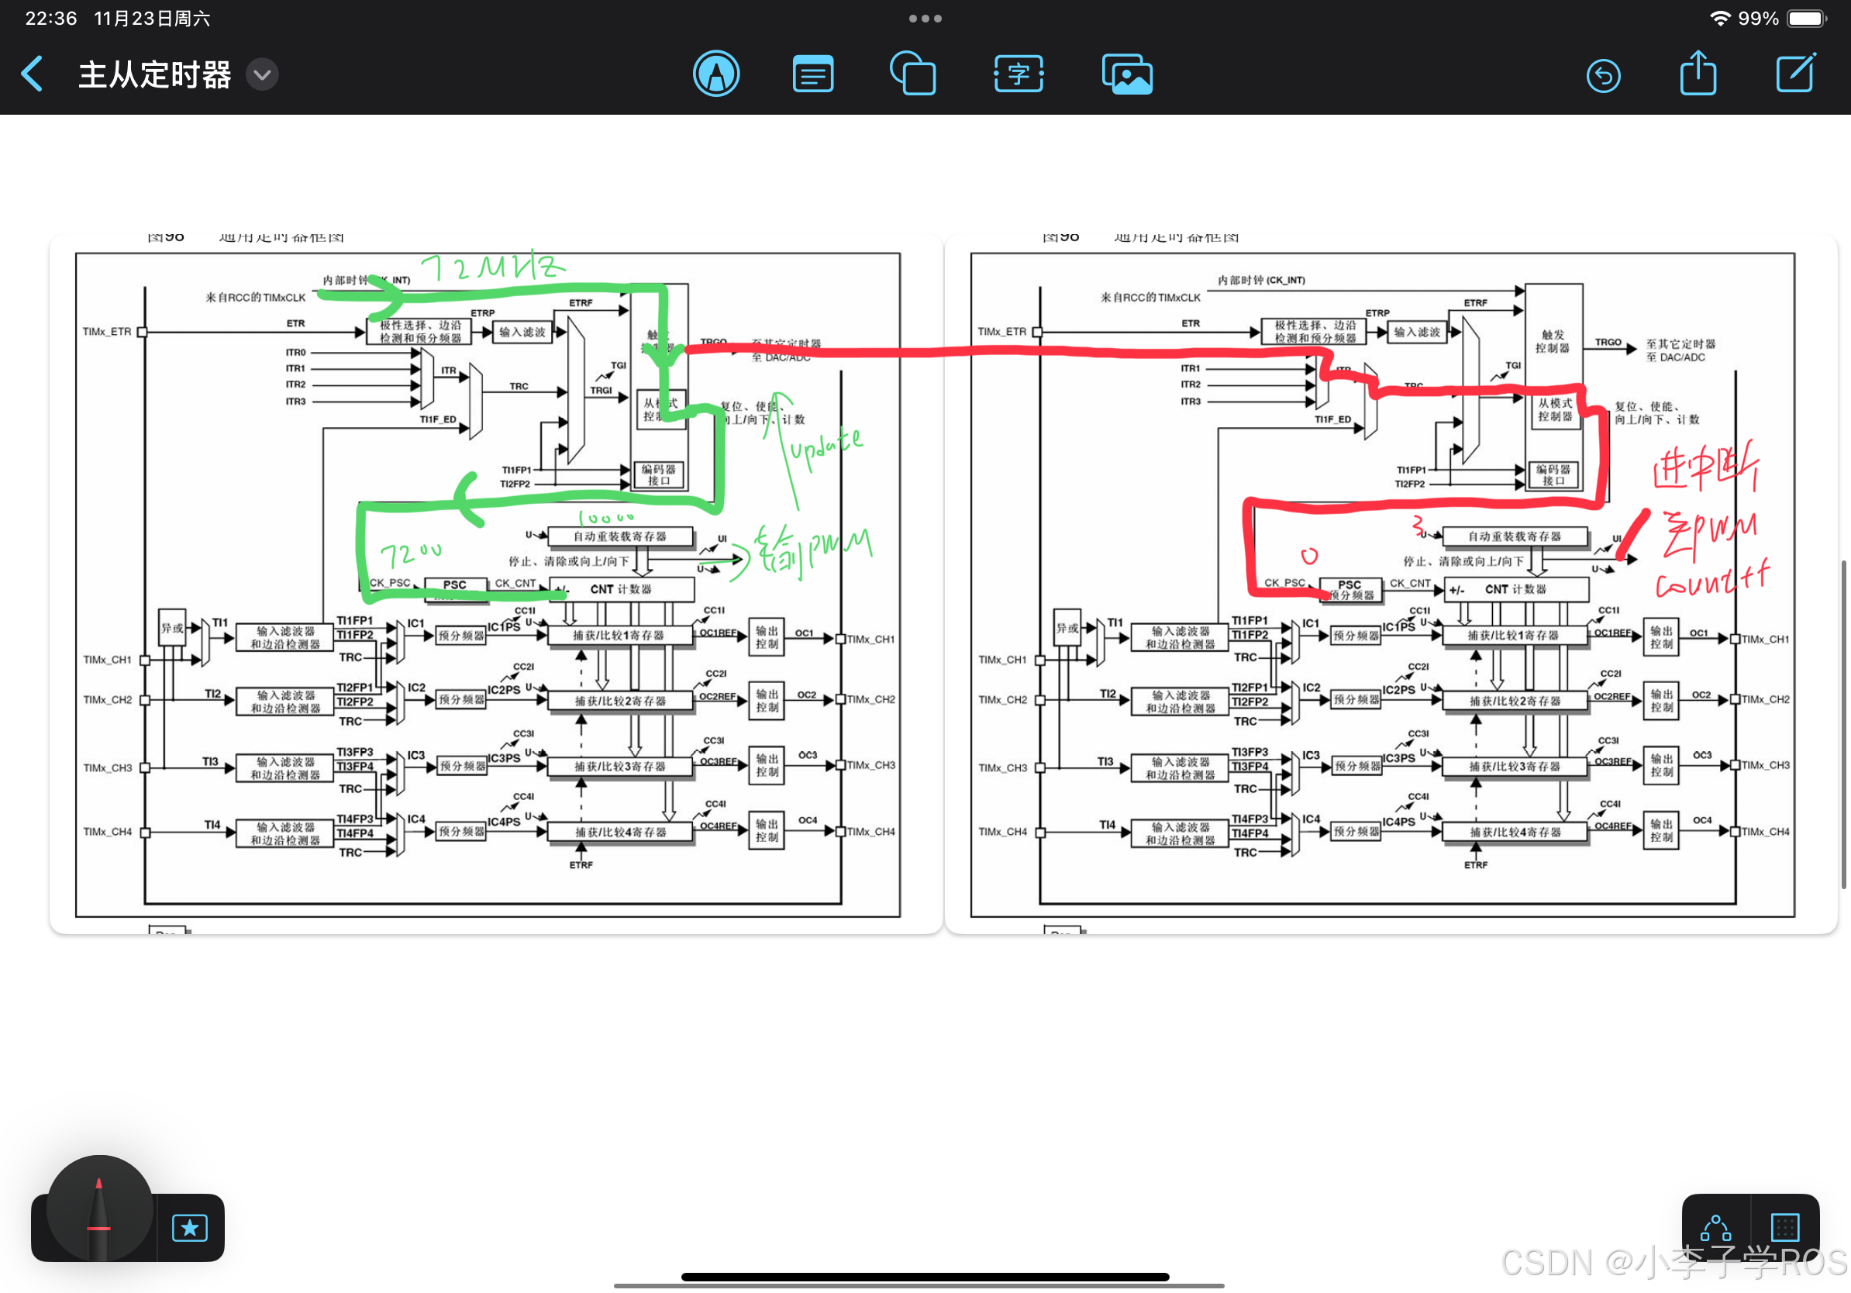Create a new board with compose icon
Screen dimensions: 1851x1293
click(1795, 74)
